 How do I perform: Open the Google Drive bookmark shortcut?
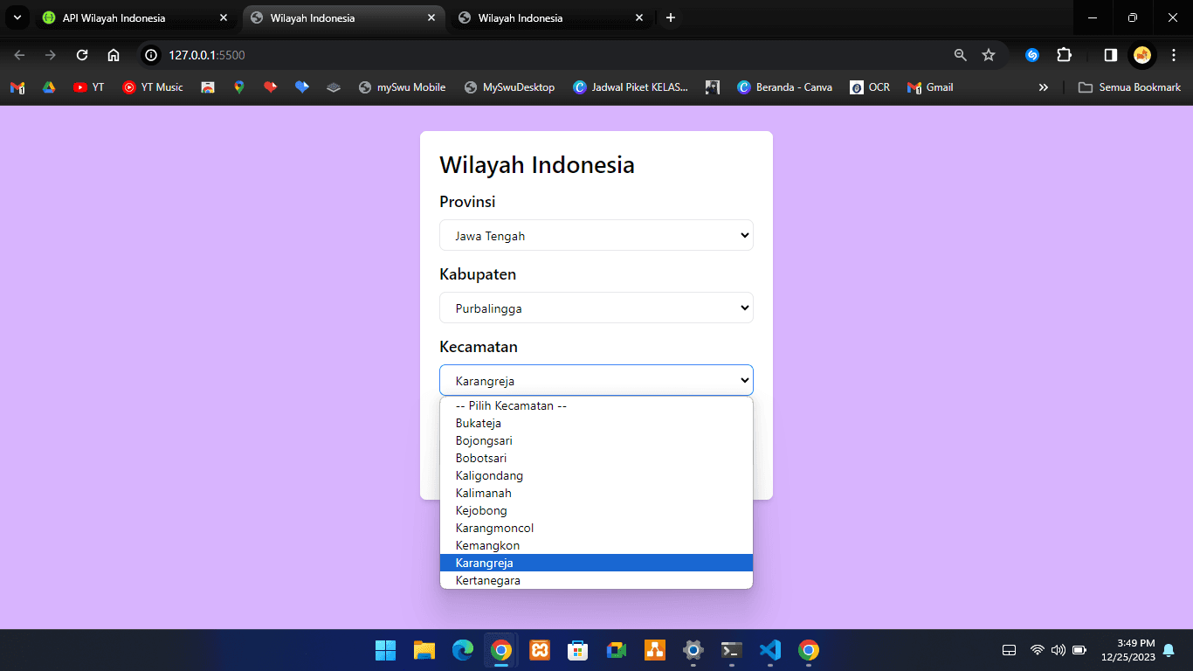(50, 86)
